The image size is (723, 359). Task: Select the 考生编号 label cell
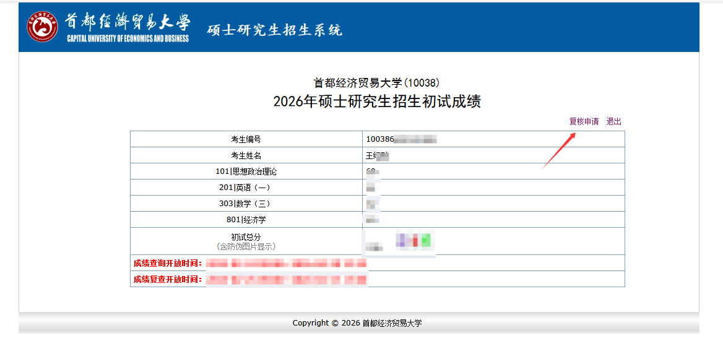click(x=246, y=139)
